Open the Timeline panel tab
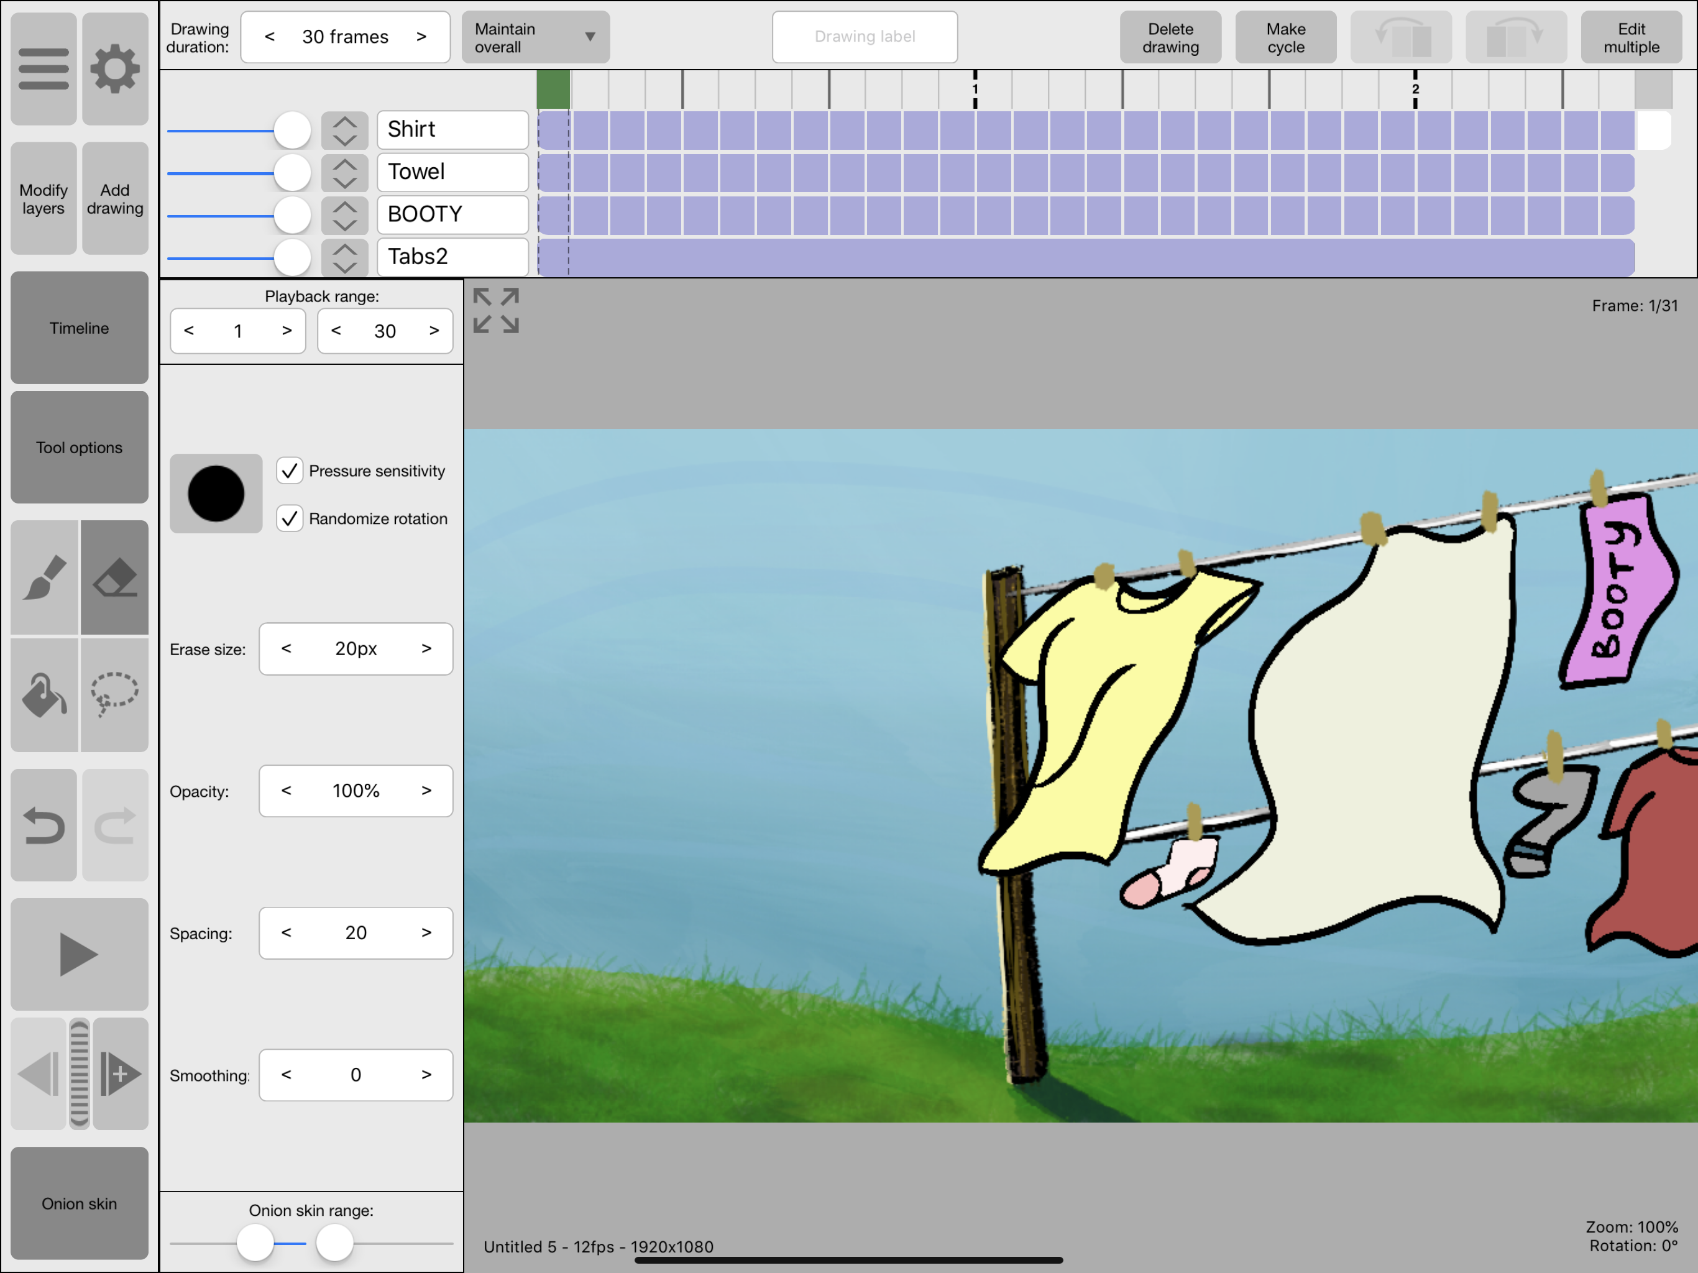Screen dimensions: 1698x1273 (79, 328)
